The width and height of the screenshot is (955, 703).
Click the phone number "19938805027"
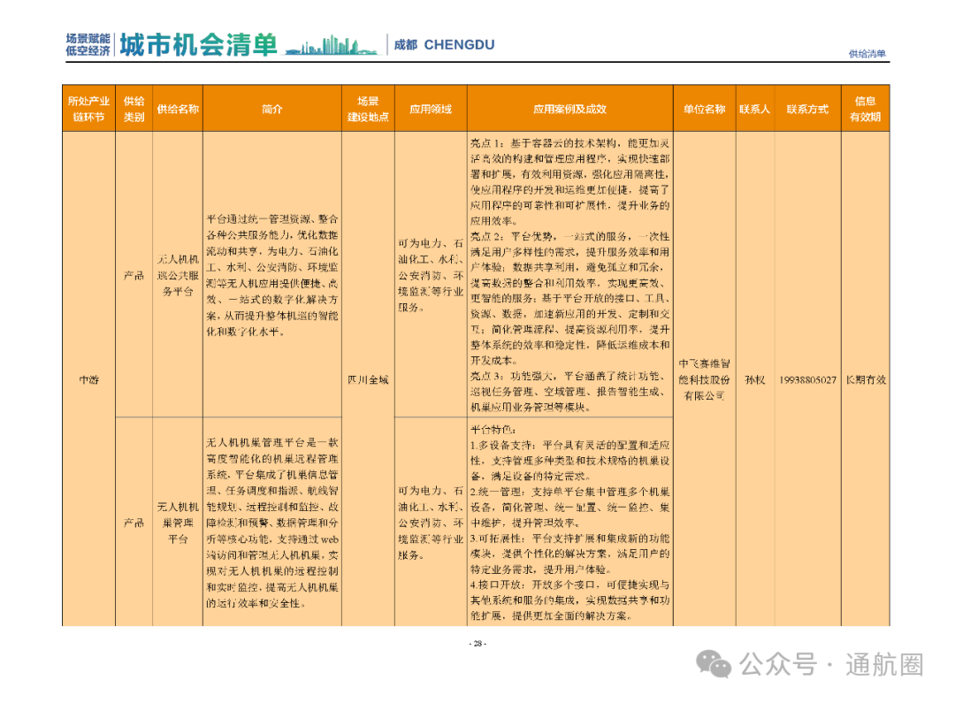(x=807, y=379)
